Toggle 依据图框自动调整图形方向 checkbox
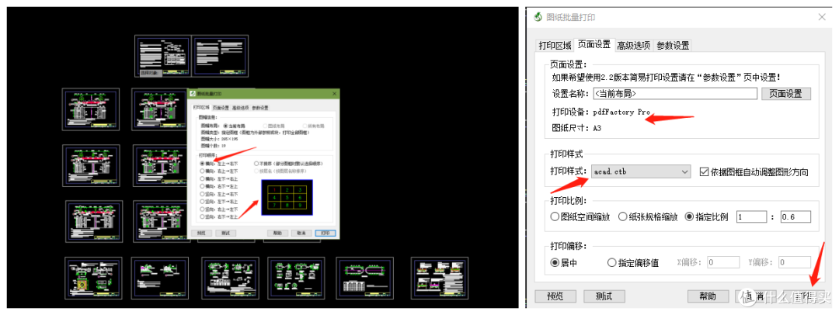The width and height of the screenshot is (839, 315). 704,171
